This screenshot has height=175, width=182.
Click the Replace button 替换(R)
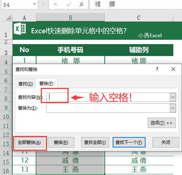click(61, 142)
